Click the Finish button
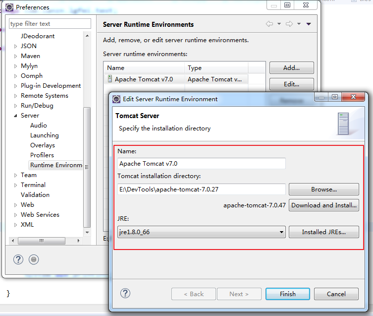This screenshot has width=373, height=316. (288, 294)
